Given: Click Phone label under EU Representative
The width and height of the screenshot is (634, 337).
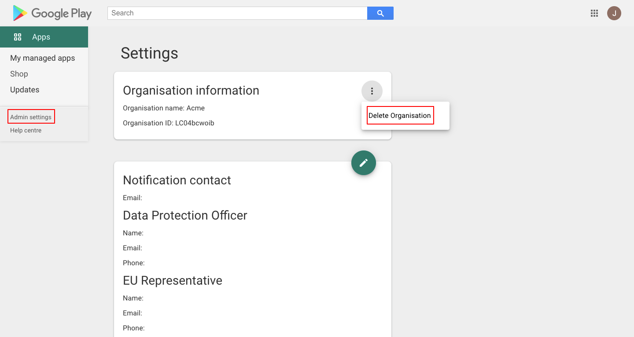Looking at the screenshot, I should pyautogui.click(x=134, y=328).
